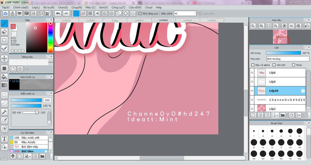This screenshot has width=311, height=165.
Task: Click the export/share icon
Action: click(12, 13)
